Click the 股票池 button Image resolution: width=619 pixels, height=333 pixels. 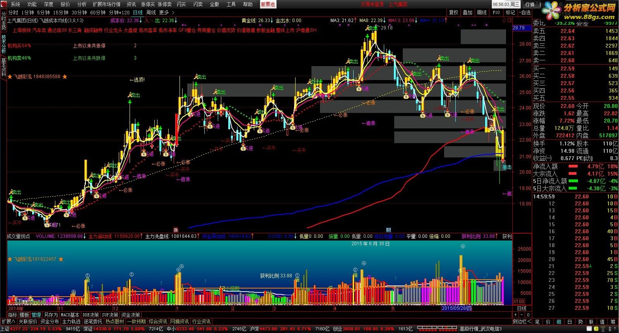click(268, 4)
